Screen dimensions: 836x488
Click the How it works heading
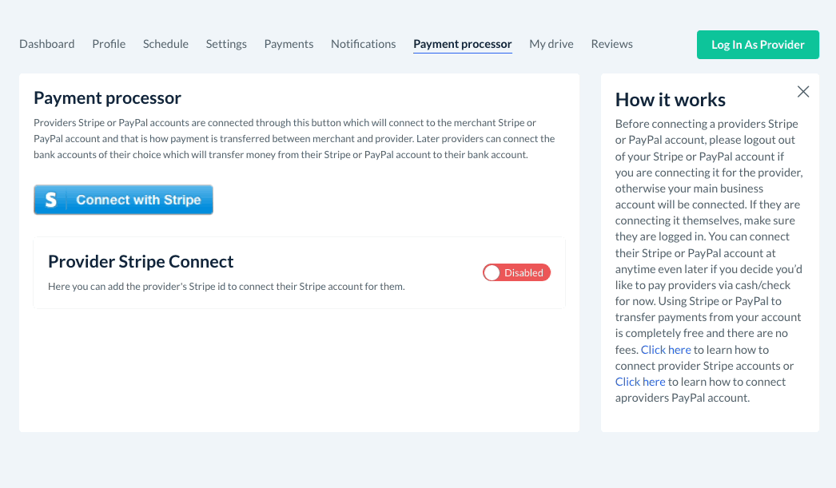(670, 100)
